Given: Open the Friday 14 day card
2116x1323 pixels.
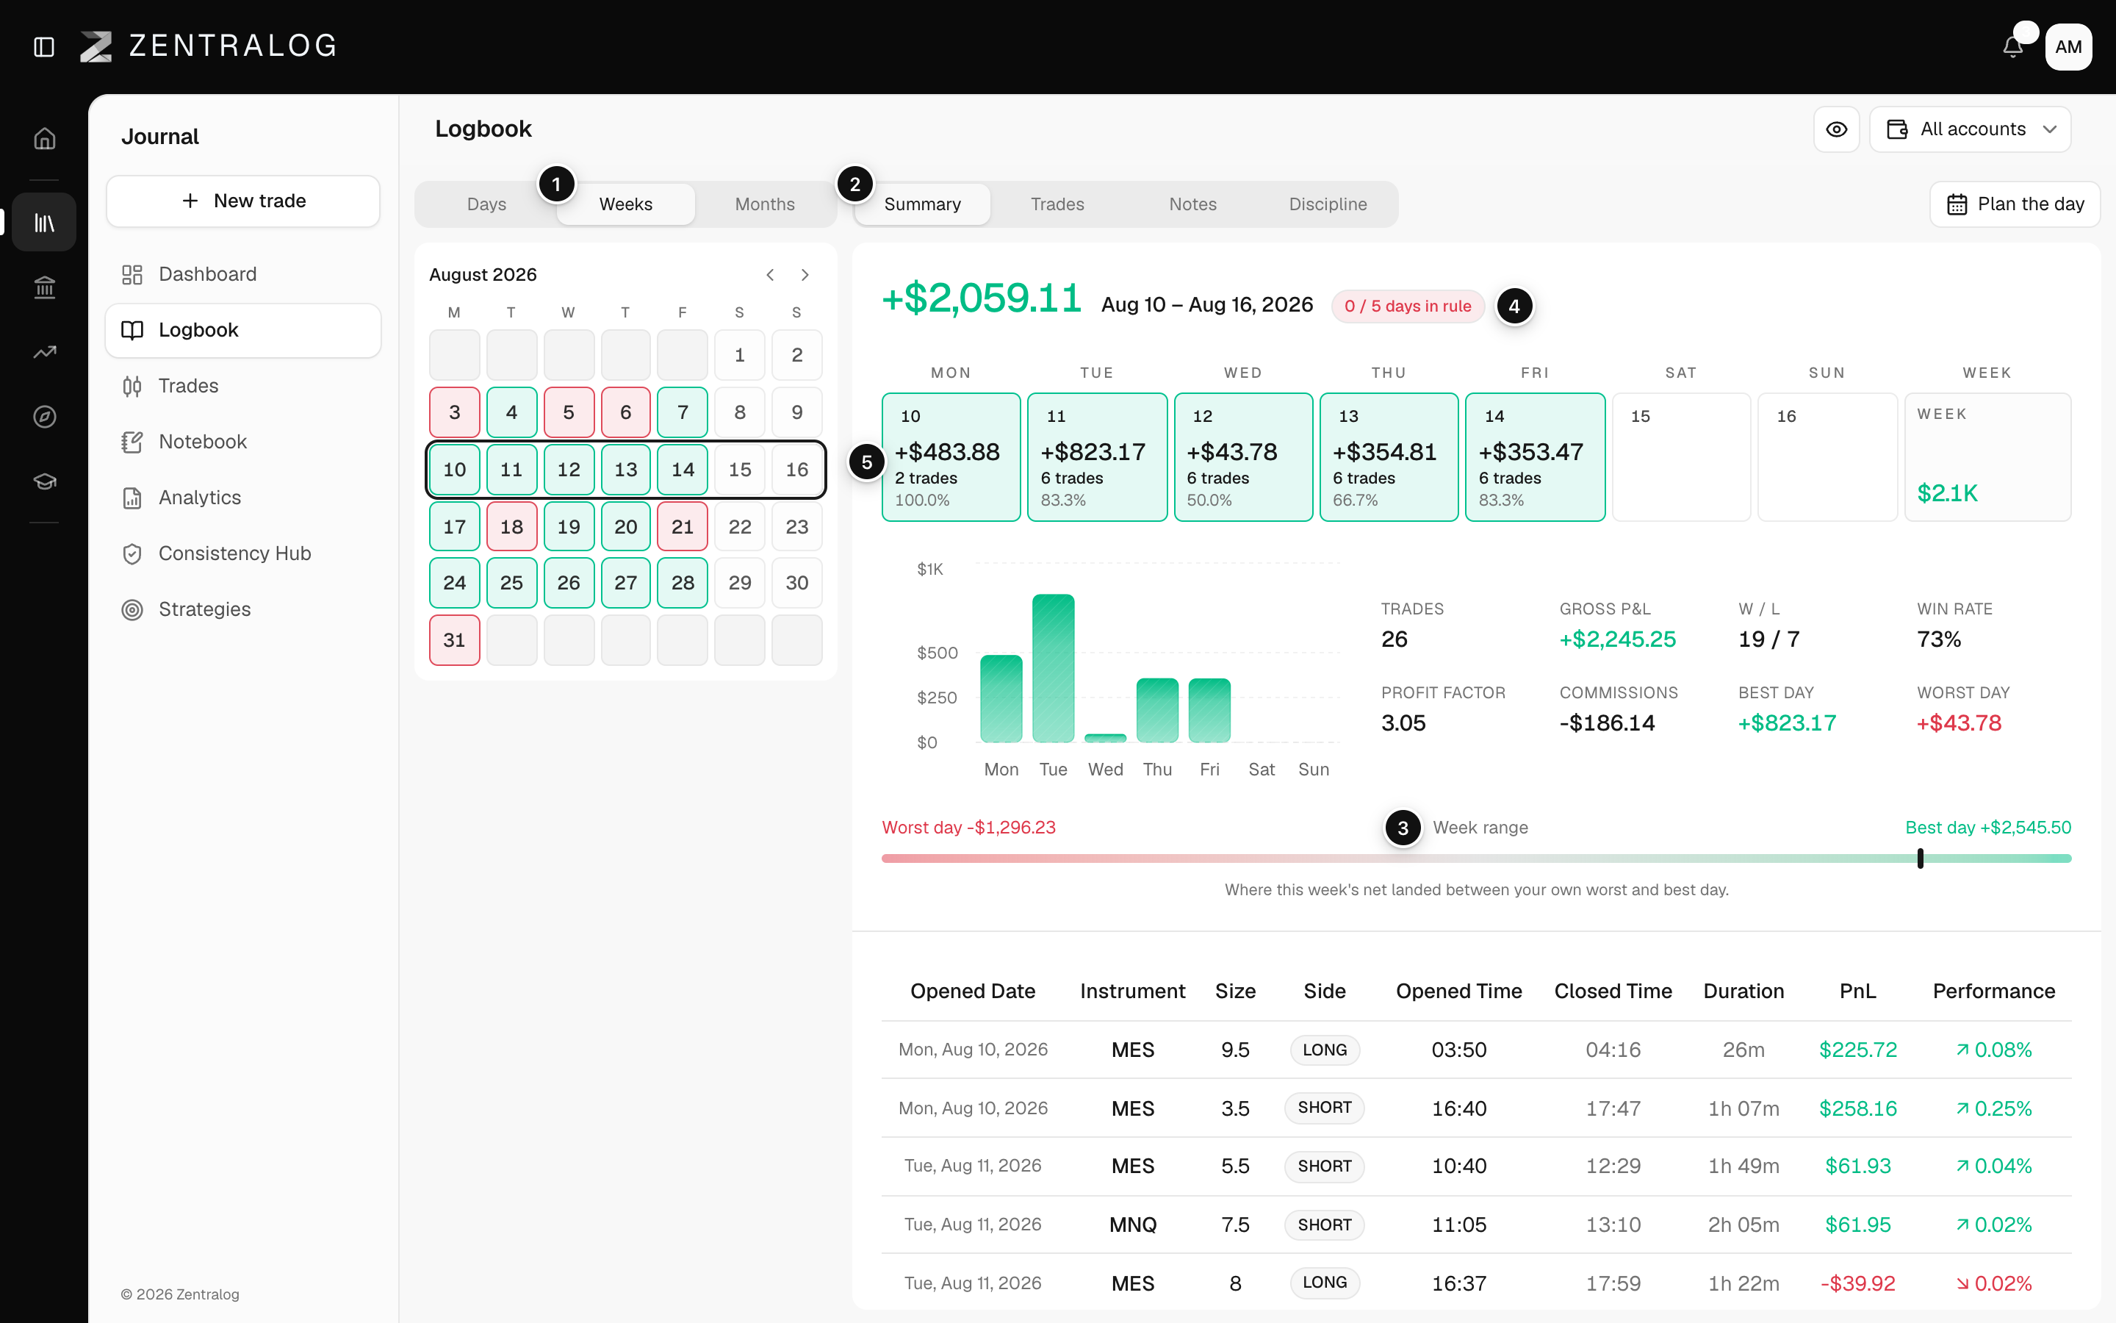Looking at the screenshot, I should [x=1535, y=456].
